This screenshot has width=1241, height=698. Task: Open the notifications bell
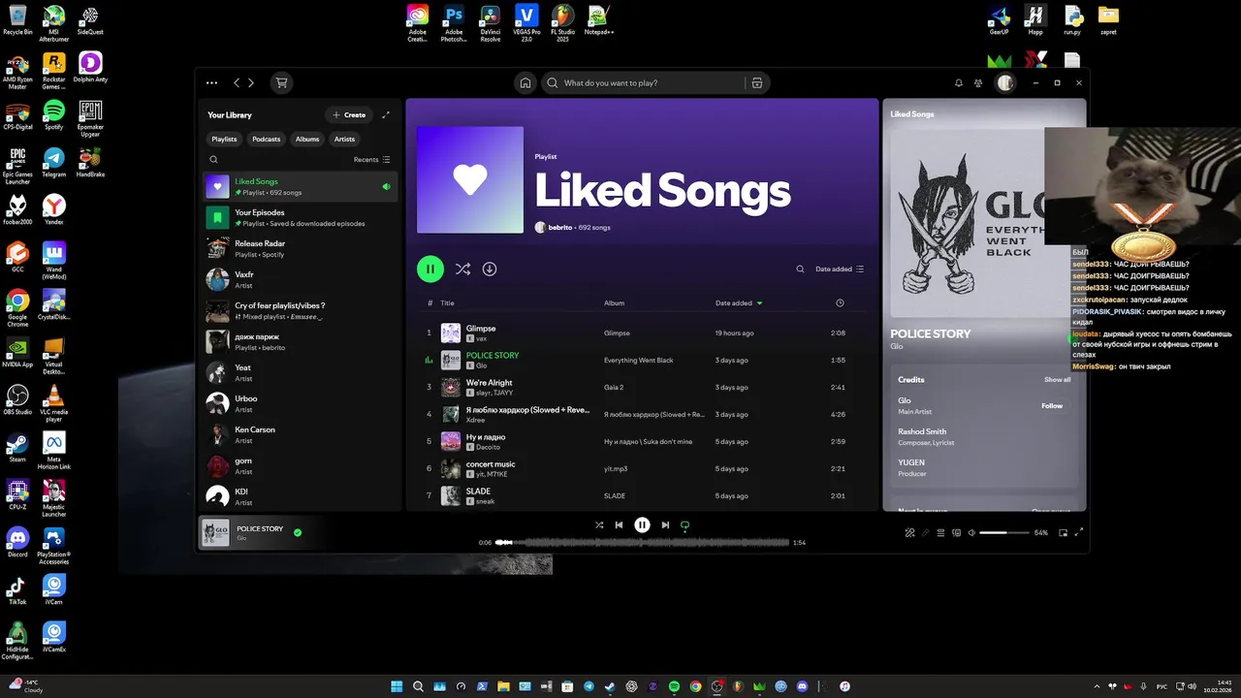[959, 82]
